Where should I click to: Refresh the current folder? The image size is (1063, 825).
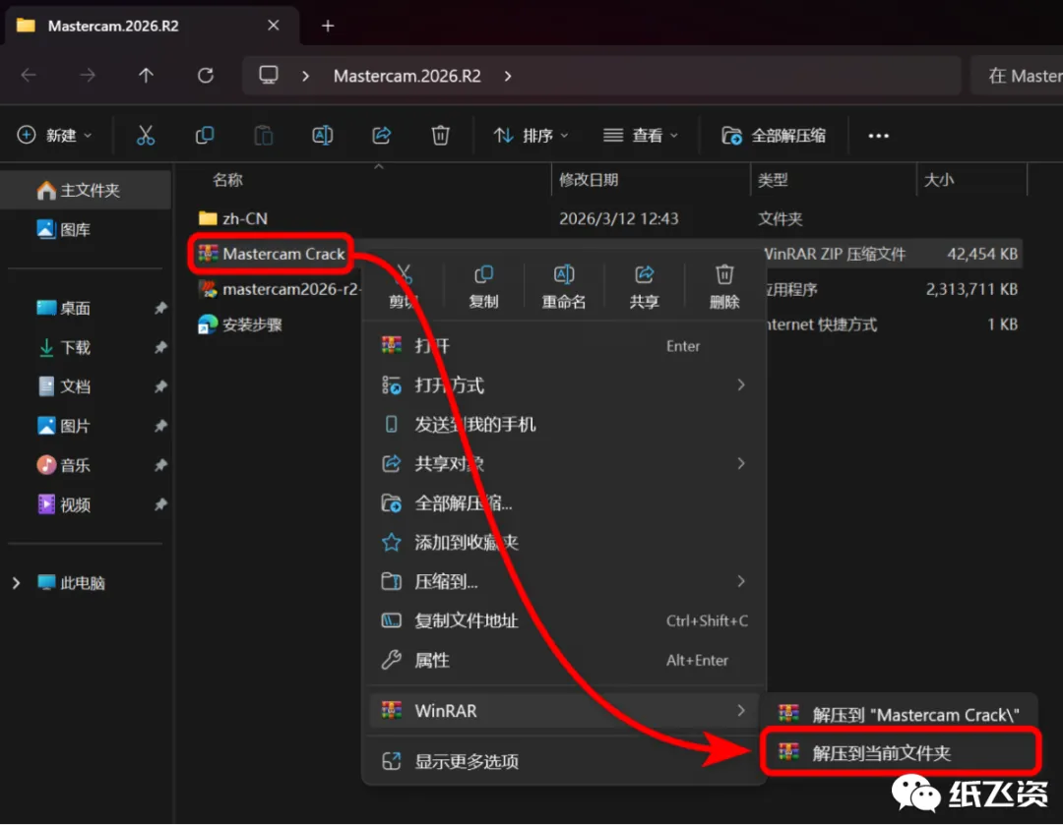pos(206,75)
